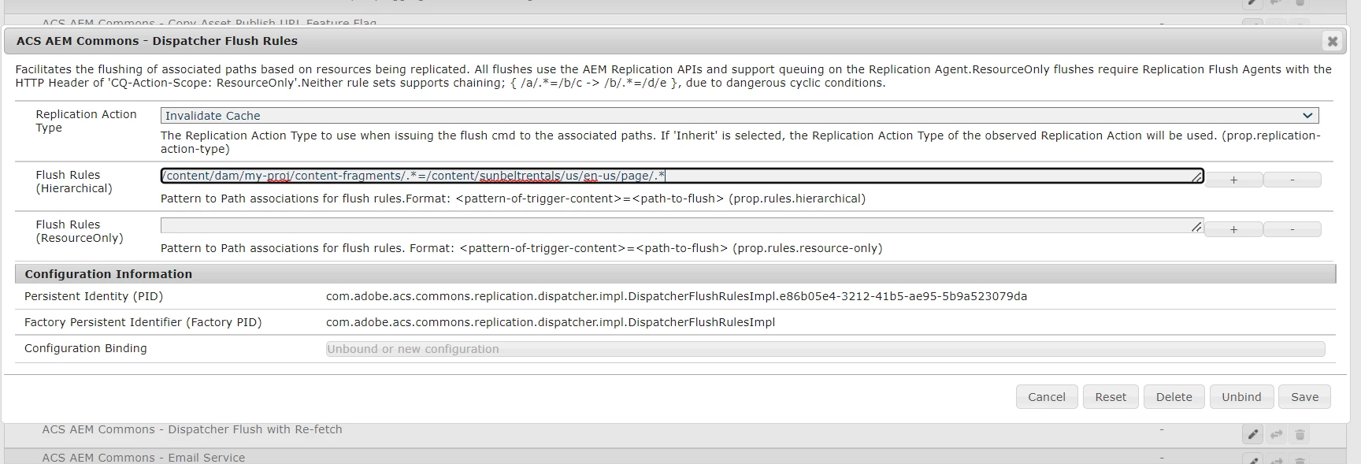Remove the Flush Rules (Hierarchical) entry with minus
1361x464 pixels.
point(1292,180)
